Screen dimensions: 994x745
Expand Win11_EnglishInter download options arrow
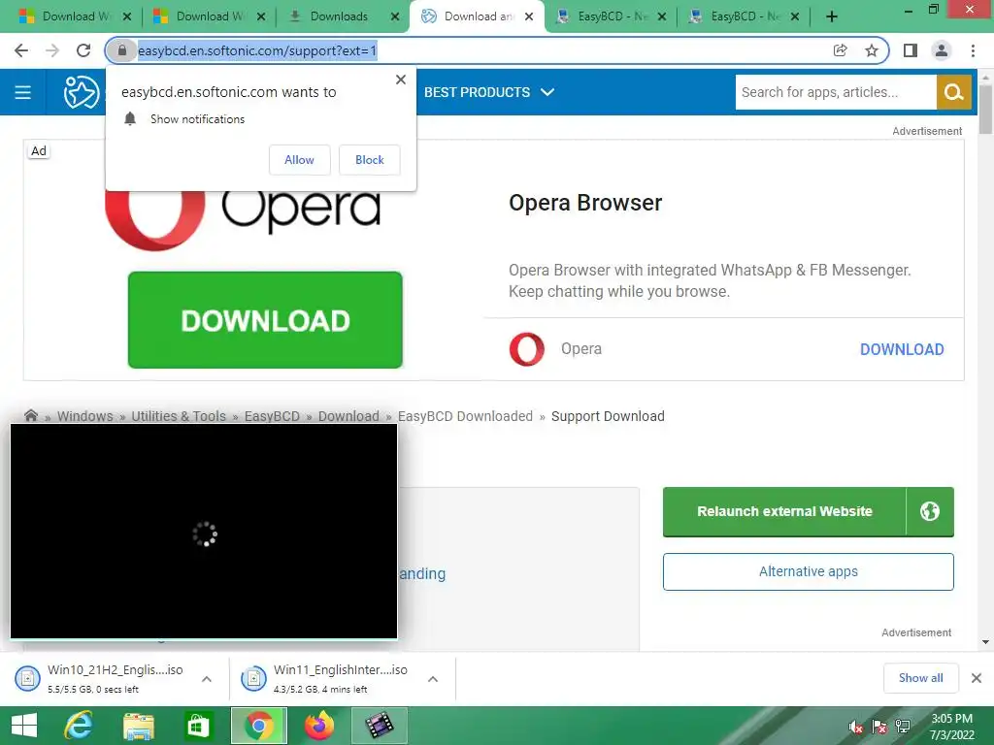pyautogui.click(x=433, y=679)
